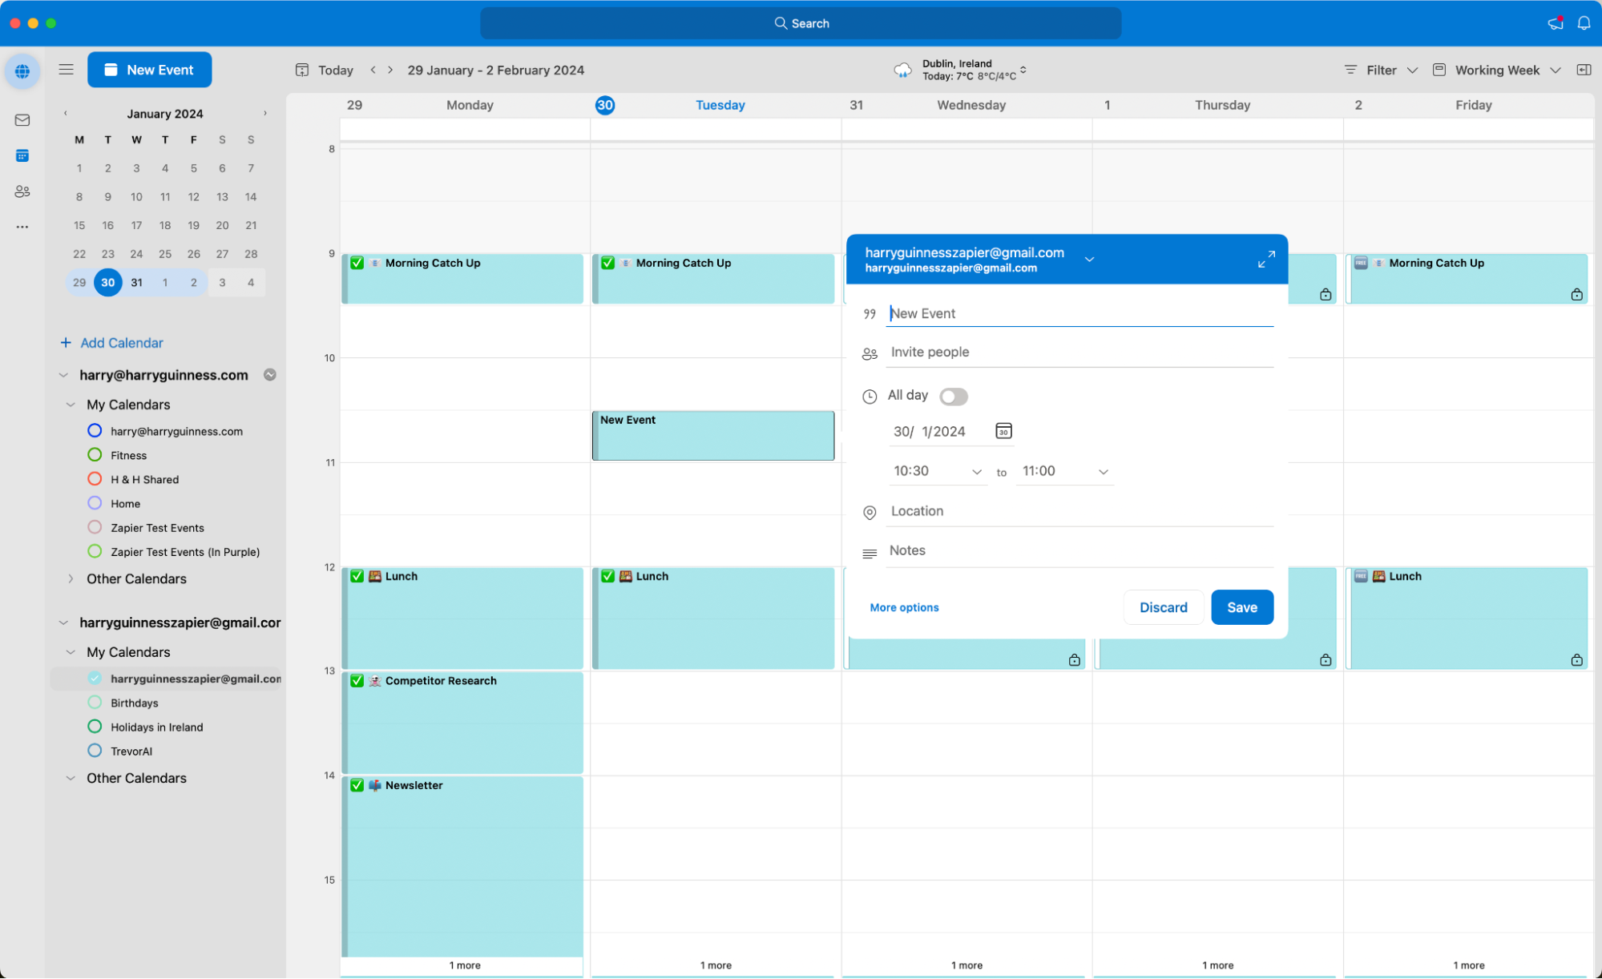Open the People contacts icon
Image resolution: width=1602 pixels, height=979 pixels.
[22, 191]
